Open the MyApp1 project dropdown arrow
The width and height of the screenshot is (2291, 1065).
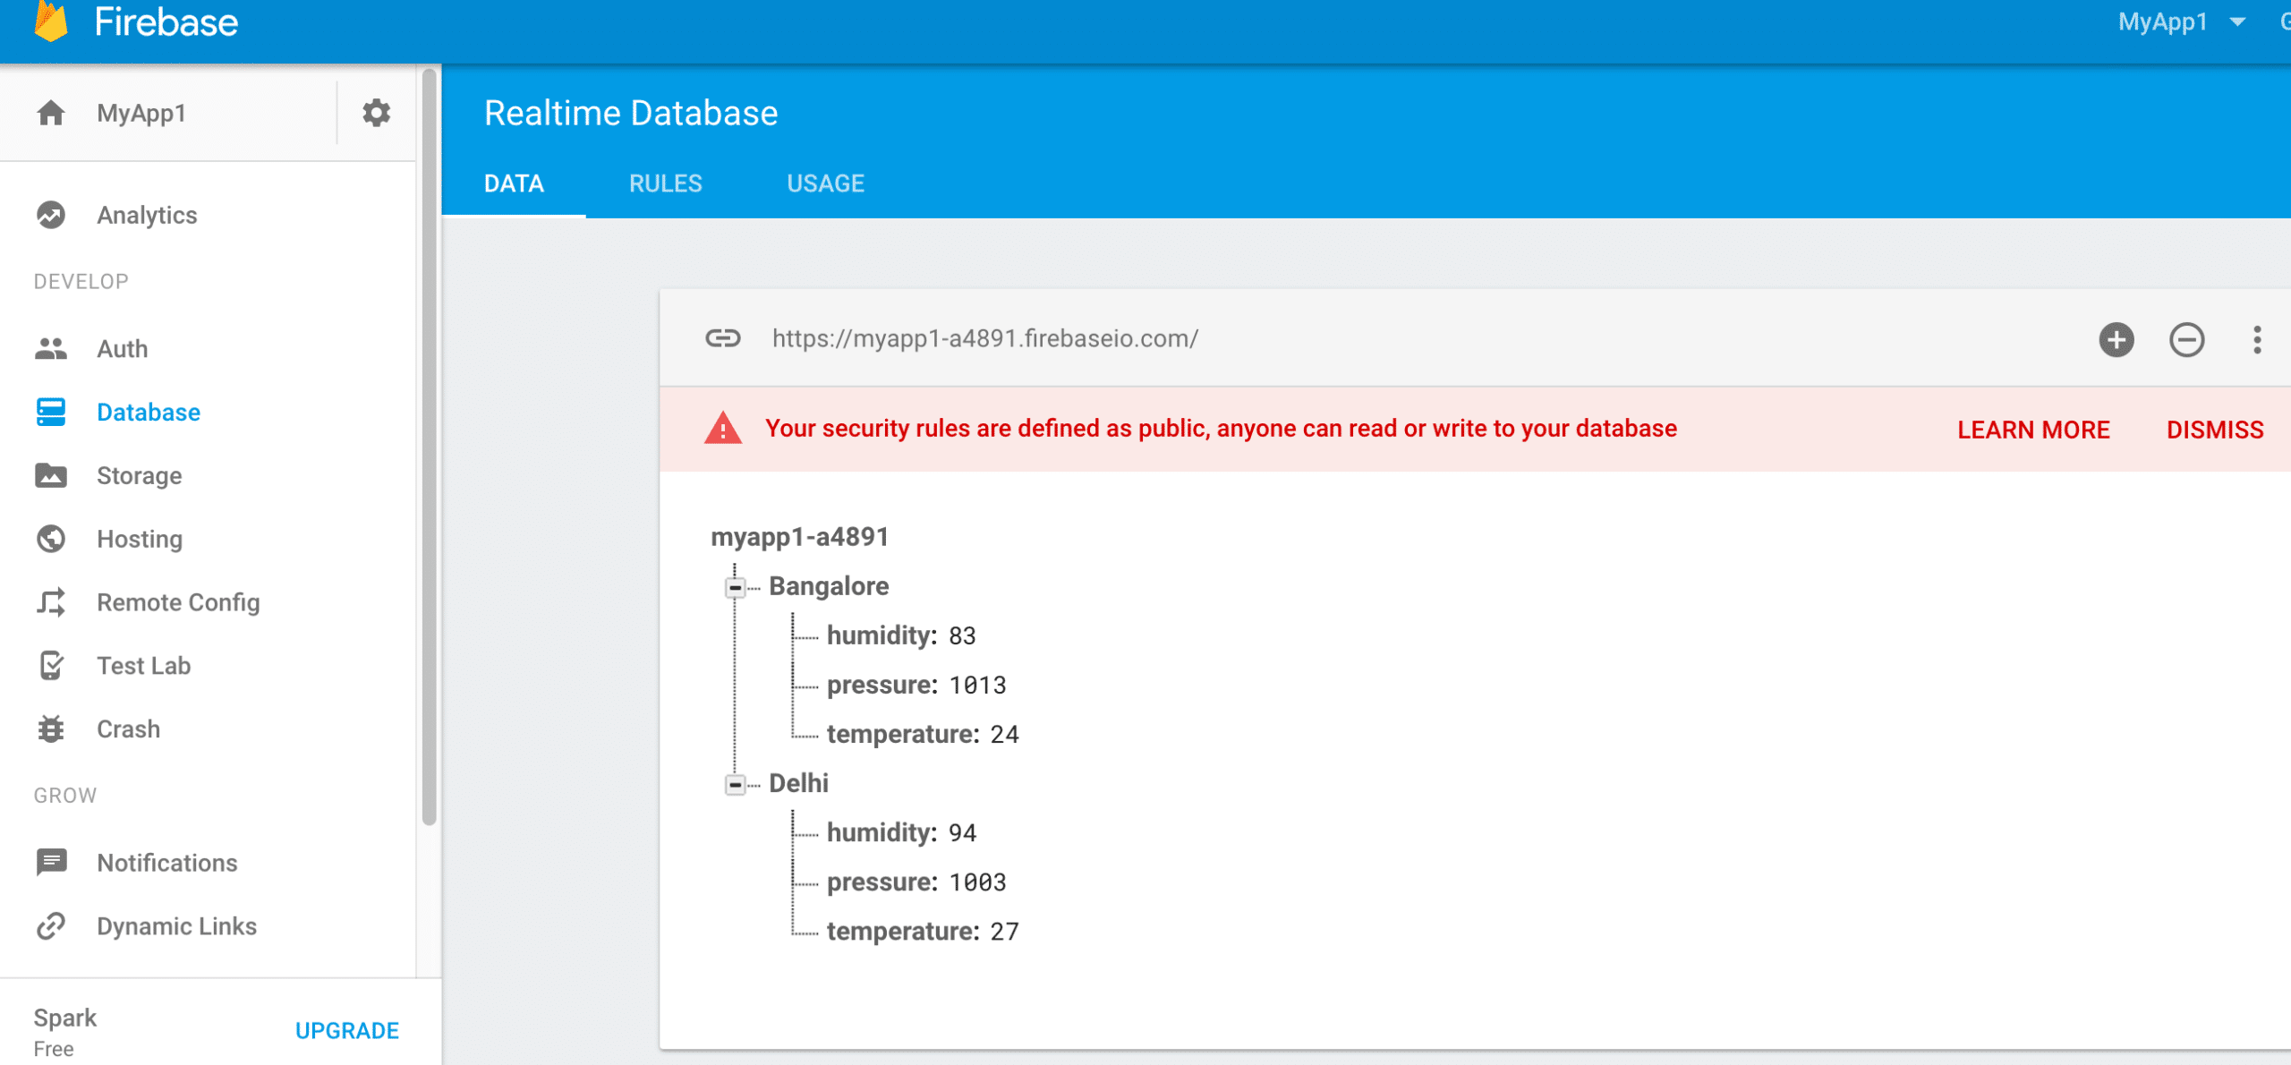2238,22
